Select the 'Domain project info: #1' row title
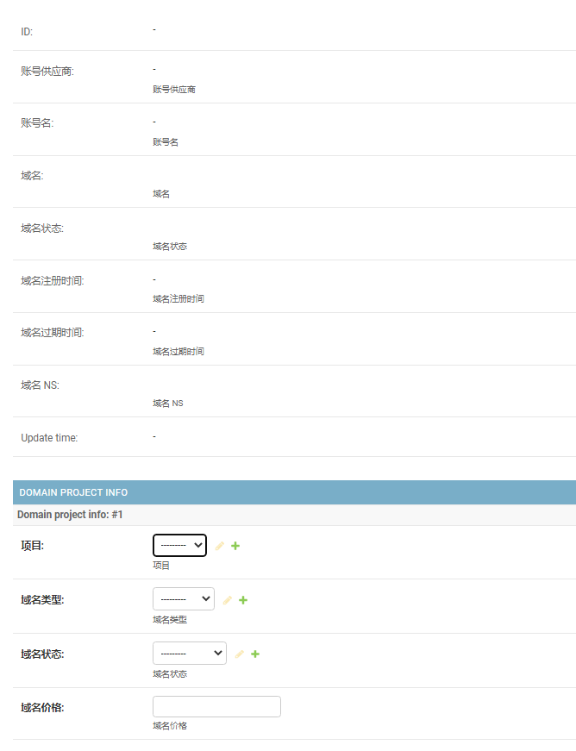 tap(71, 514)
